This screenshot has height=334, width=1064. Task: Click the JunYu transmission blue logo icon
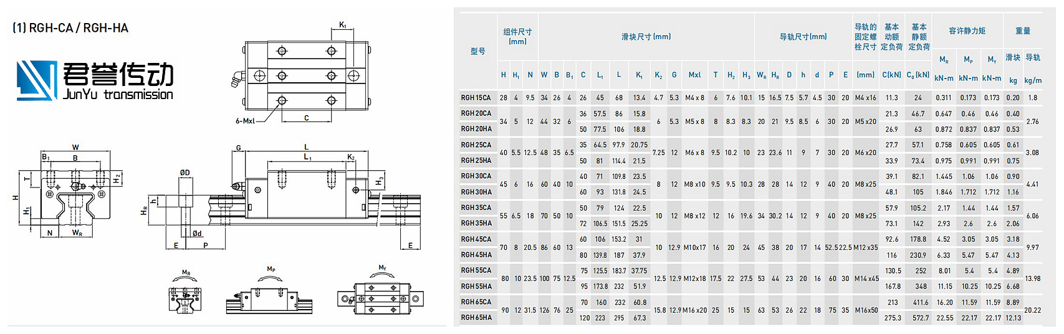pos(36,80)
